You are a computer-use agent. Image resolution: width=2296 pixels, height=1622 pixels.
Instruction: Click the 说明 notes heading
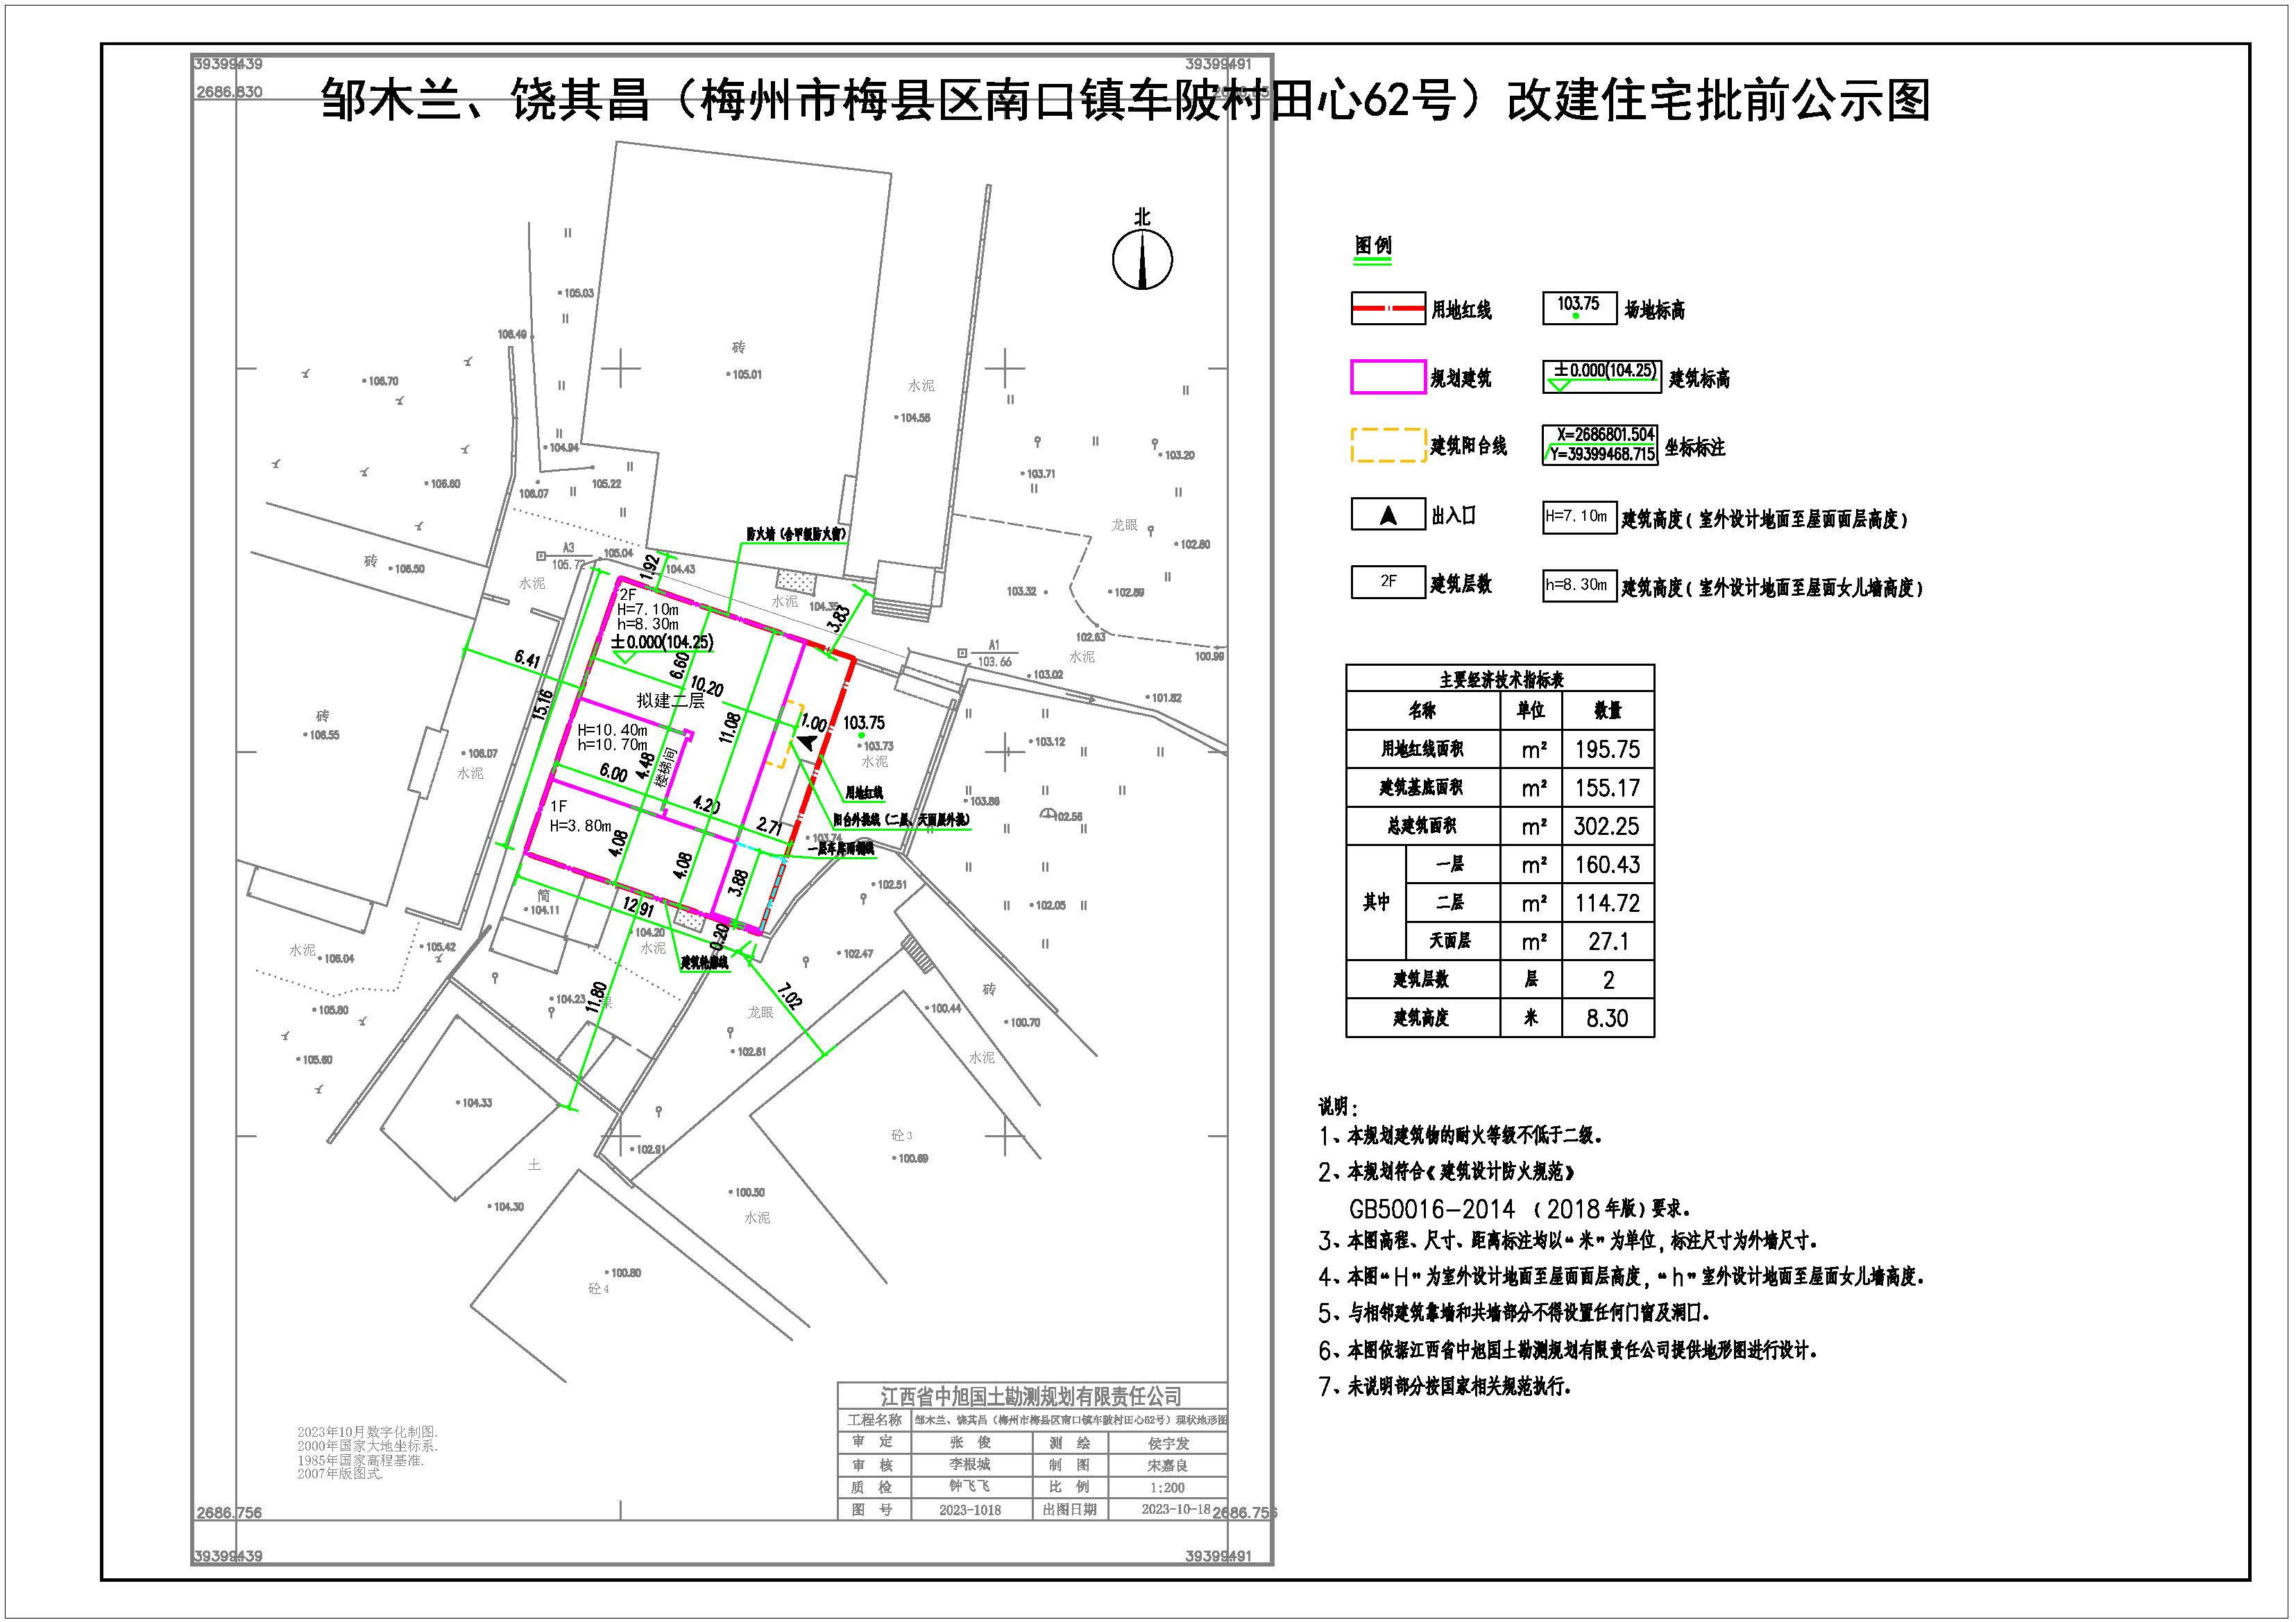point(1339,1106)
